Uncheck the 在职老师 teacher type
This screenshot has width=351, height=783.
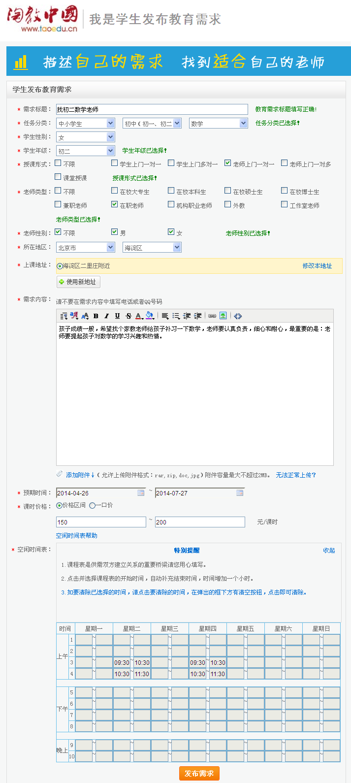(x=115, y=204)
